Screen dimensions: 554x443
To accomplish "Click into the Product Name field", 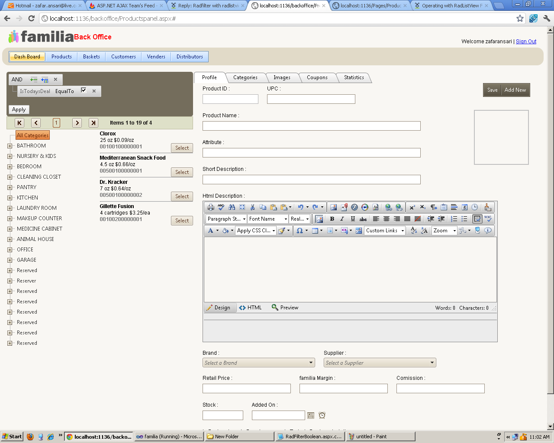I will [311, 126].
